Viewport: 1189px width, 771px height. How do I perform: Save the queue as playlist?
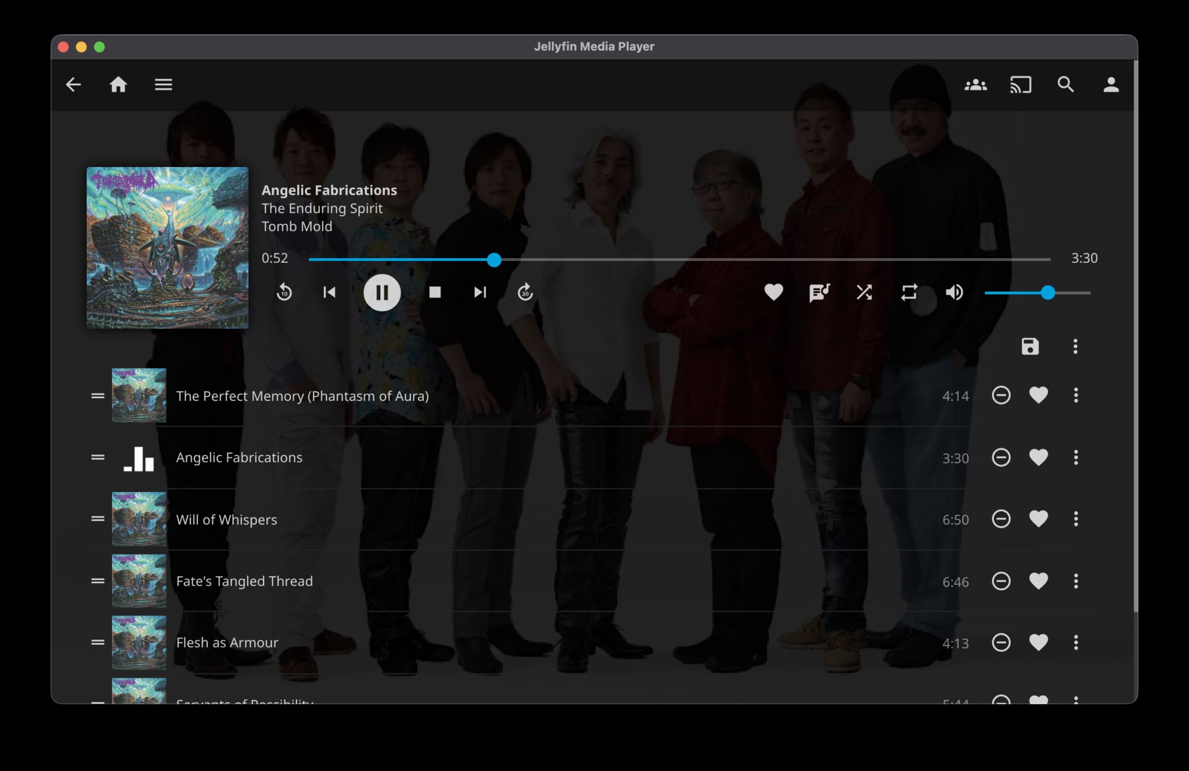1030,346
